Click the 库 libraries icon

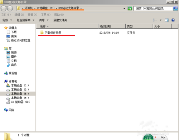pyautogui.click(x=6, y=48)
